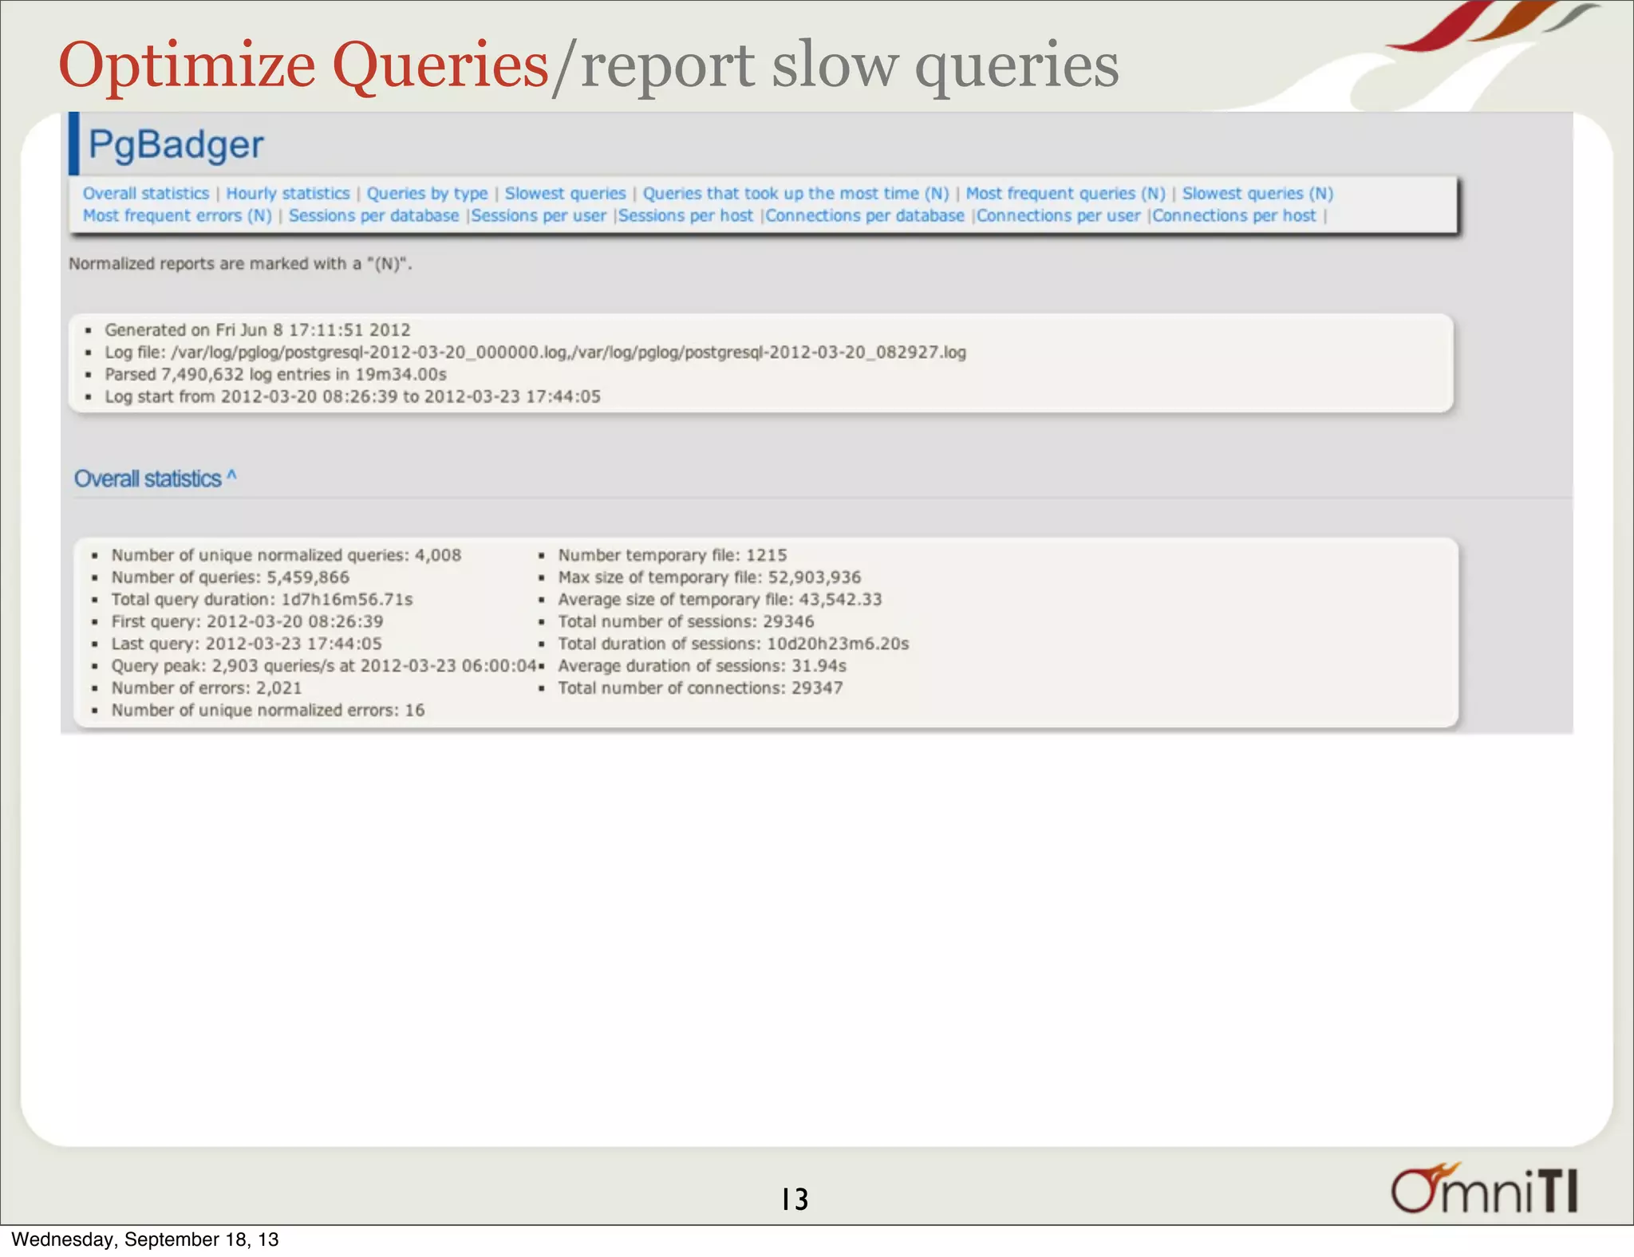Click 'Number temporary file: 1215'
This screenshot has height=1257, width=1634.
click(673, 555)
